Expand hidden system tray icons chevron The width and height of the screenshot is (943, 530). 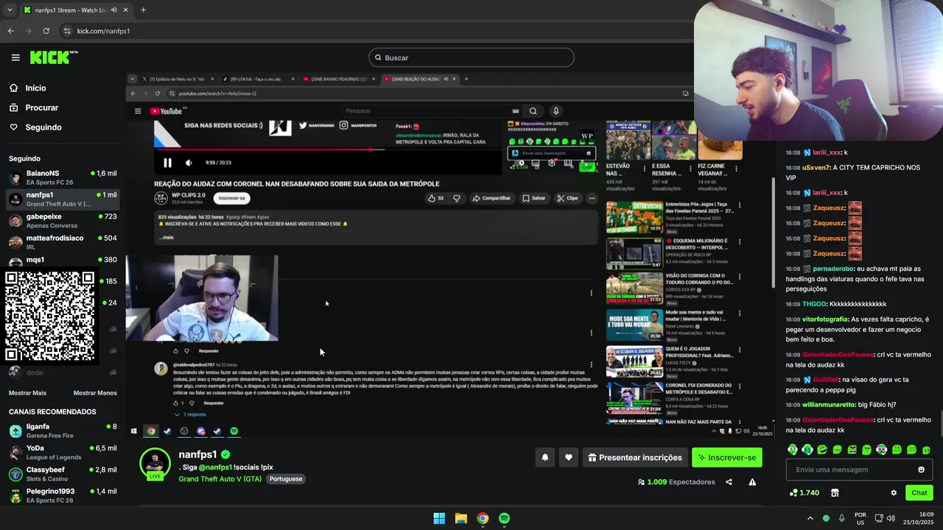click(x=810, y=518)
